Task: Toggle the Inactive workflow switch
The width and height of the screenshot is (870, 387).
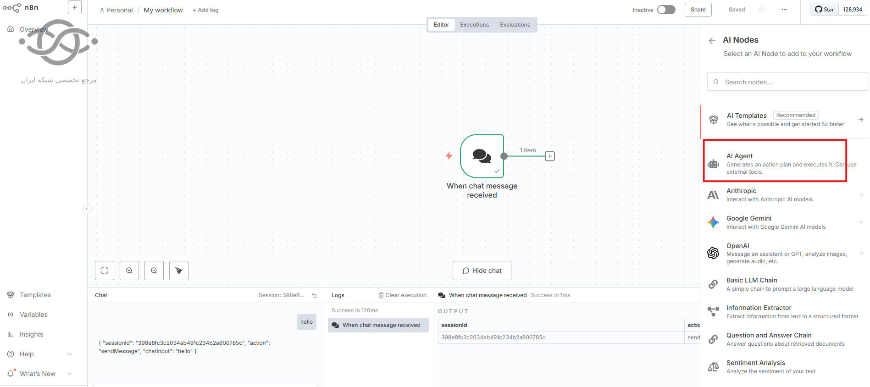Action: tap(666, 10)
